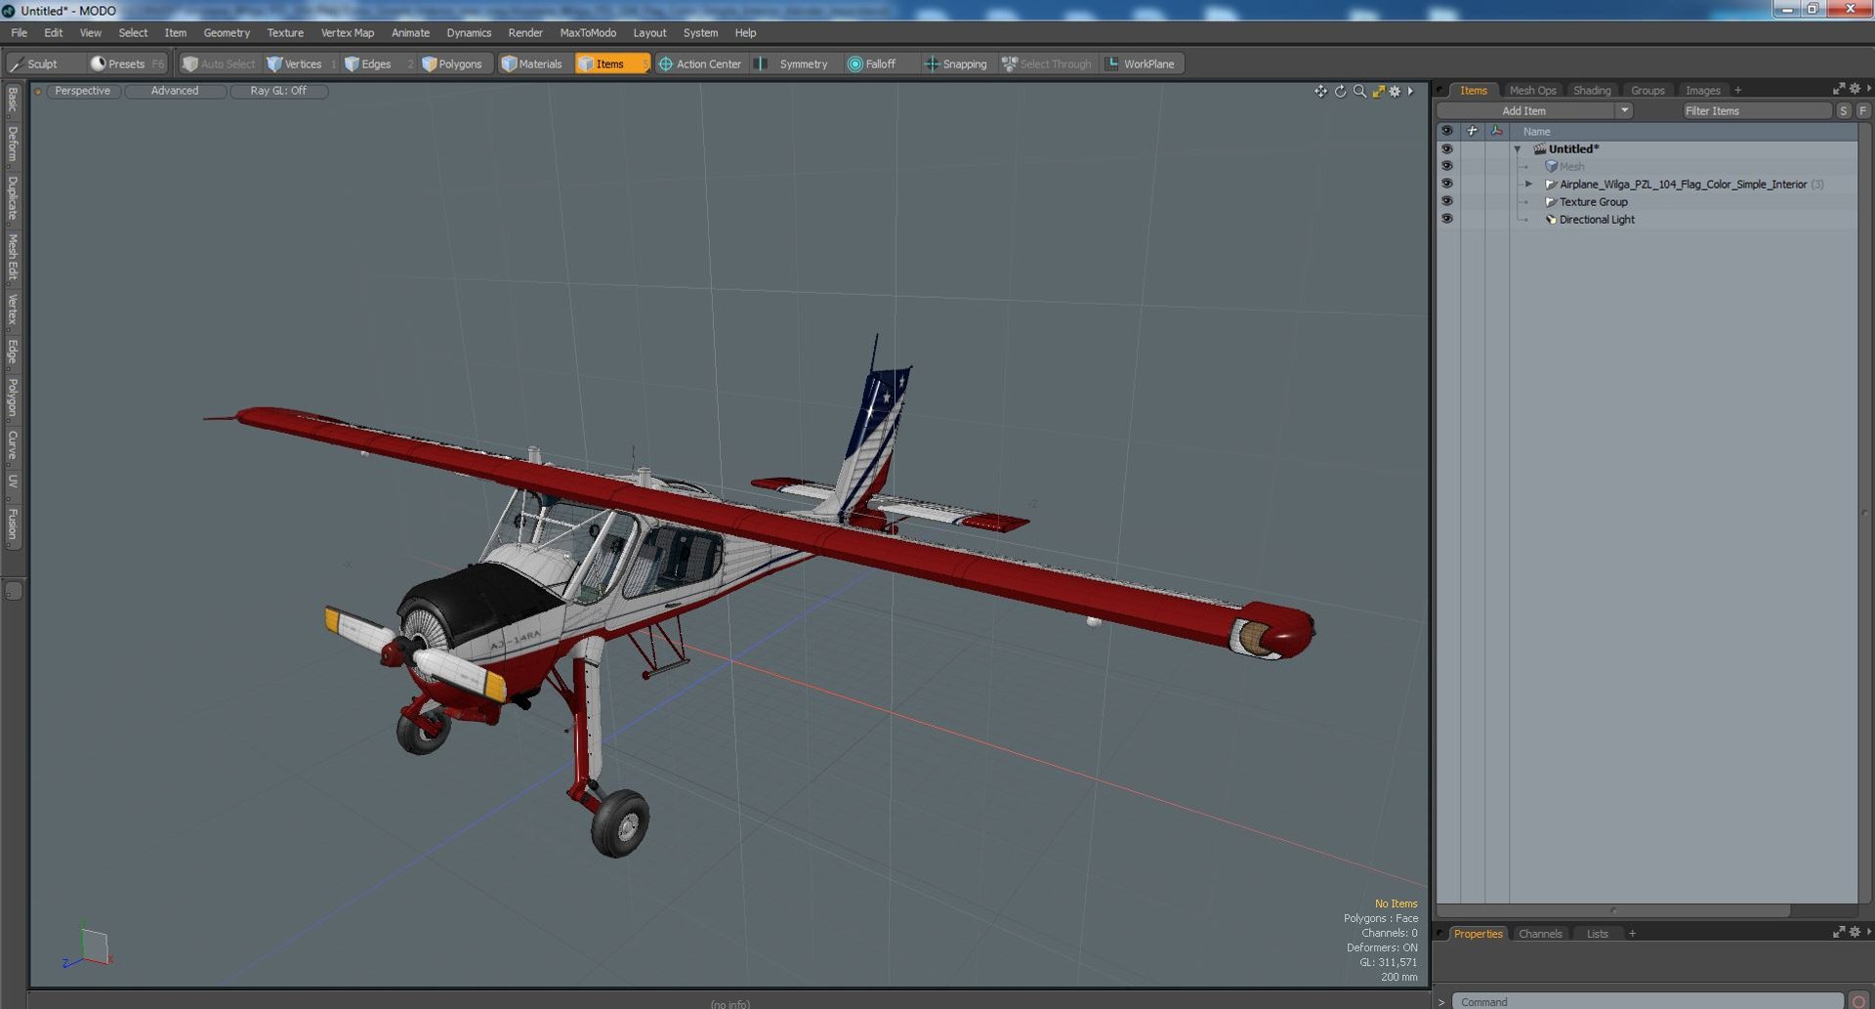This screenshot has width=1875, height=1009.
Task: Open Properties panel more-options arrow
Action: coord(1868,933)
